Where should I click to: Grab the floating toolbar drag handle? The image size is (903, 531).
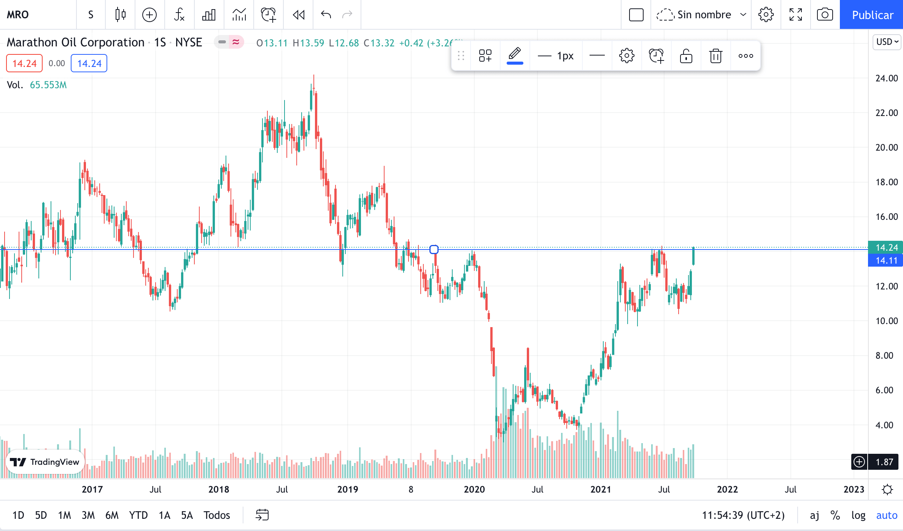pos(461,56)
